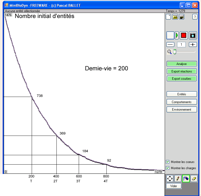This screenshot has width=201, height=196.
Task: Select the spray can tool
Action: (186, 178)
